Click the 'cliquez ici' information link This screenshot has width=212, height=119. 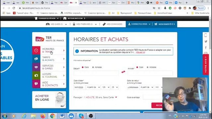[x=140, y=52]
